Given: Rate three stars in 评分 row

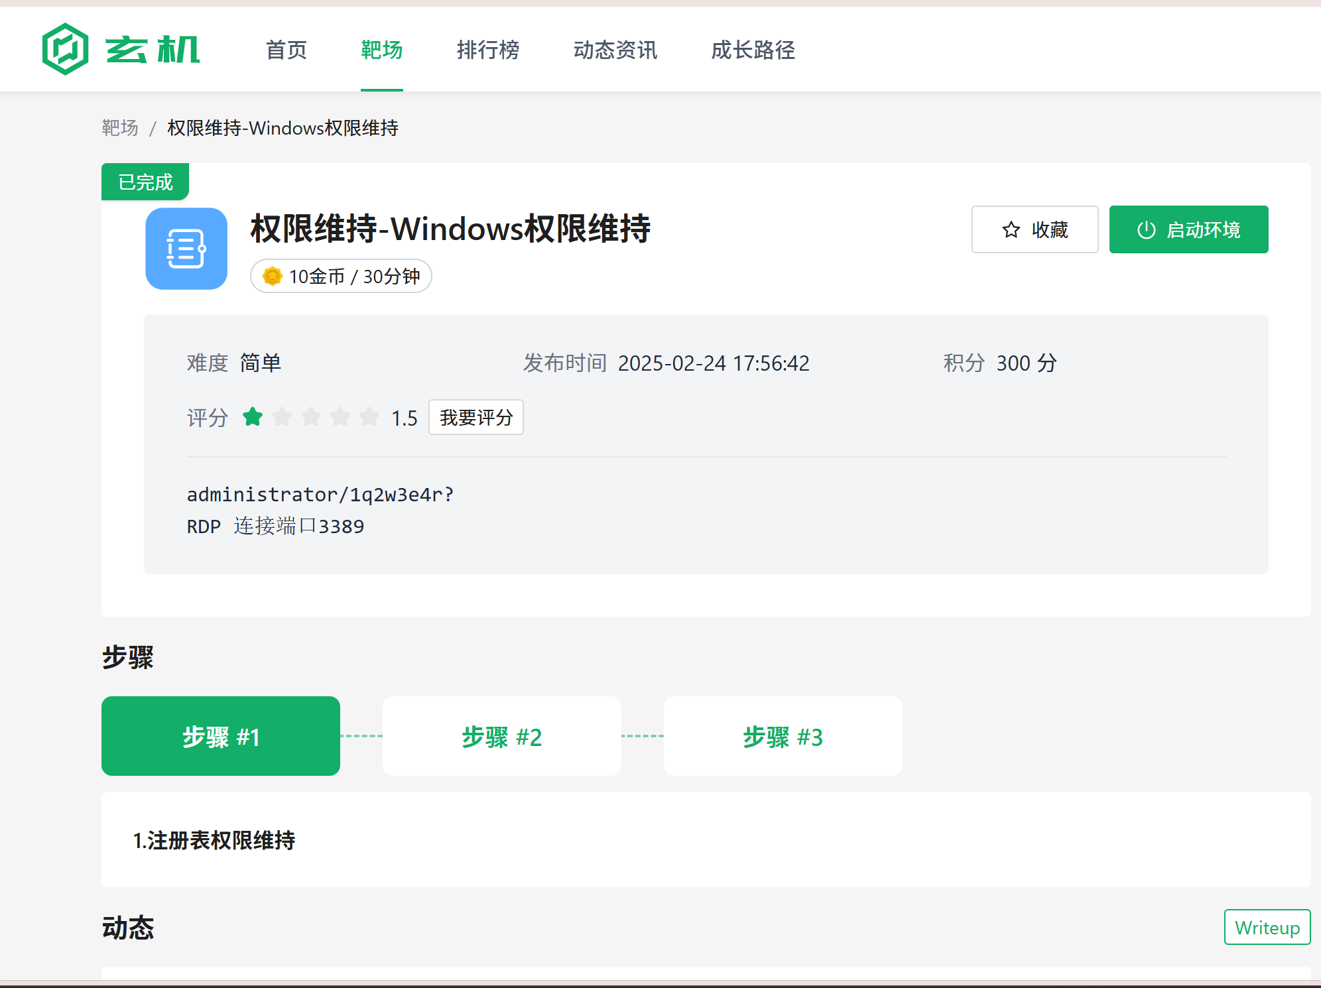Looking at the screenshot, I should click(311, 417).
